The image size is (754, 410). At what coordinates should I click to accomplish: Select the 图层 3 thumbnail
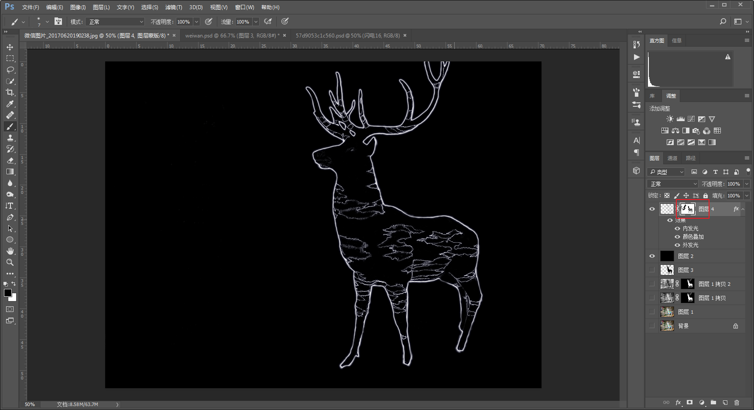click(x=667, y=270)
